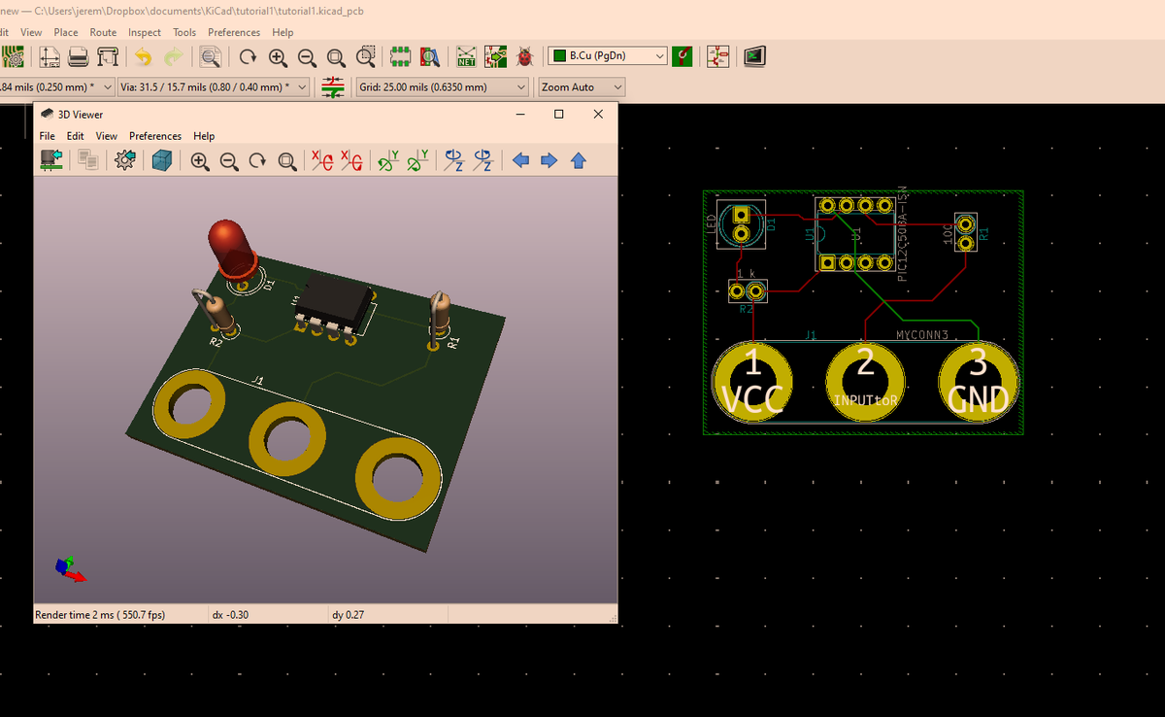The width and height of the screenshot is (1165, 717).
Task: Open Preferences menu in 3D Viewer
Action: [x=155, y=136]
